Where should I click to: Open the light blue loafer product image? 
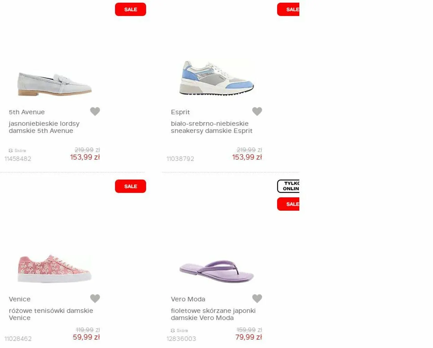click(55, 84)
